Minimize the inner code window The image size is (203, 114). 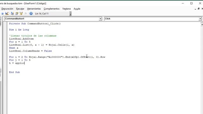pyautogui.click(x=195, y=9)
